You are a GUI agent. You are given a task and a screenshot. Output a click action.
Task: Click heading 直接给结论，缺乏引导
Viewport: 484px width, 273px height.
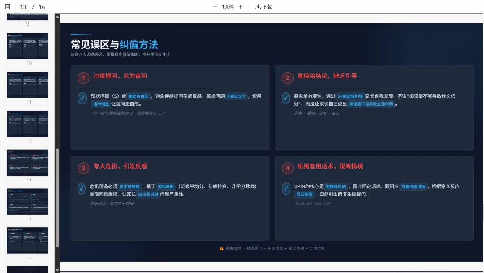coord(327,76)
